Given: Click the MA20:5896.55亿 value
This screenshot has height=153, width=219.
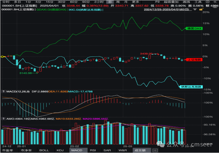Looking at the screenshot, I should click(x=95, y=119).
